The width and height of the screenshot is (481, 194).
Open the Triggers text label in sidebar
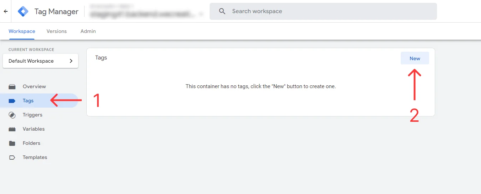[x=32, y=115]
